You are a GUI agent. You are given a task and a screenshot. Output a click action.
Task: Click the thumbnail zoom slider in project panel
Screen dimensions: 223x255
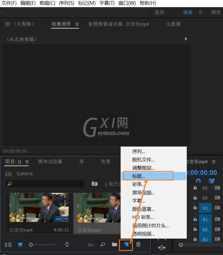pos(31,245)
